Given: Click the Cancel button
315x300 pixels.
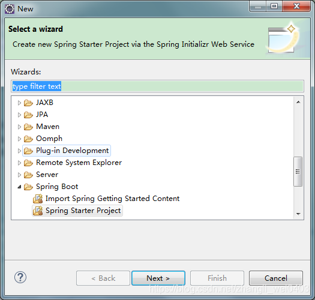Looking at the screenshot, I should (x=276, y=278).
